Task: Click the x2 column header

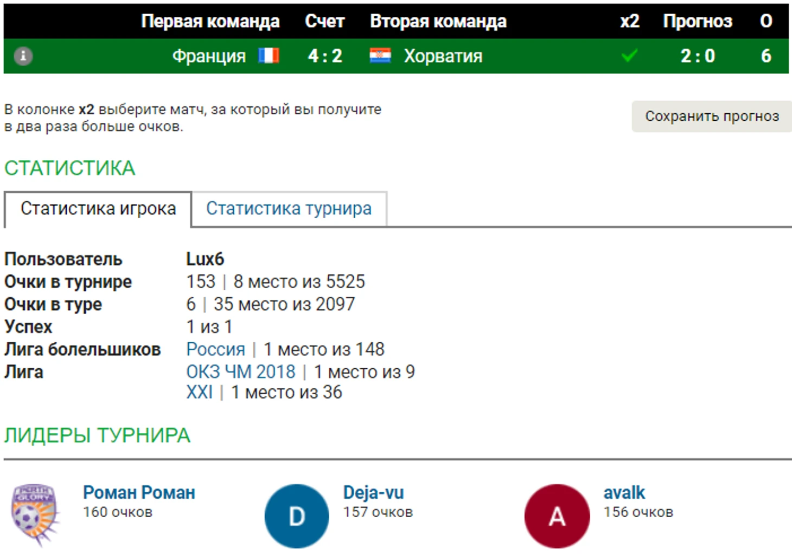Action: point(630,21)
